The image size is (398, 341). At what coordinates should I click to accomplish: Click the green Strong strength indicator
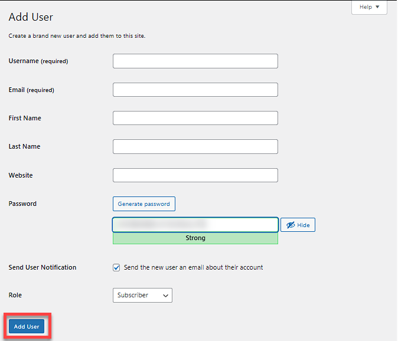click(x=195, y=238)
